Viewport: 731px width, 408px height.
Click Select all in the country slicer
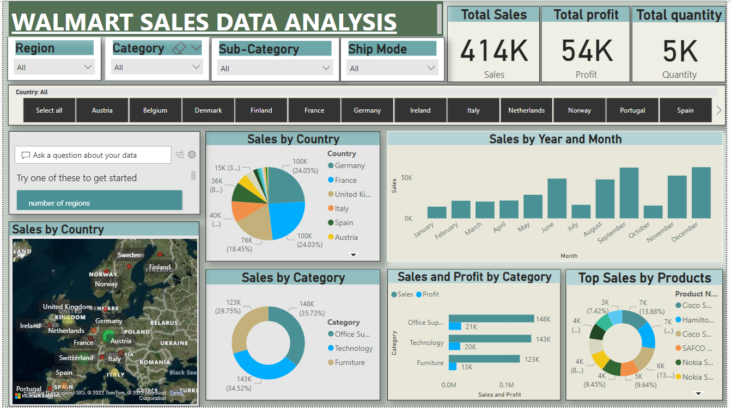click(x=49, y=110)
